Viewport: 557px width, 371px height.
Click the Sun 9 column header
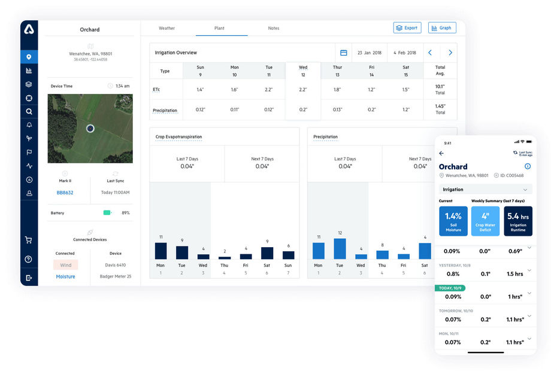point(200,71)
